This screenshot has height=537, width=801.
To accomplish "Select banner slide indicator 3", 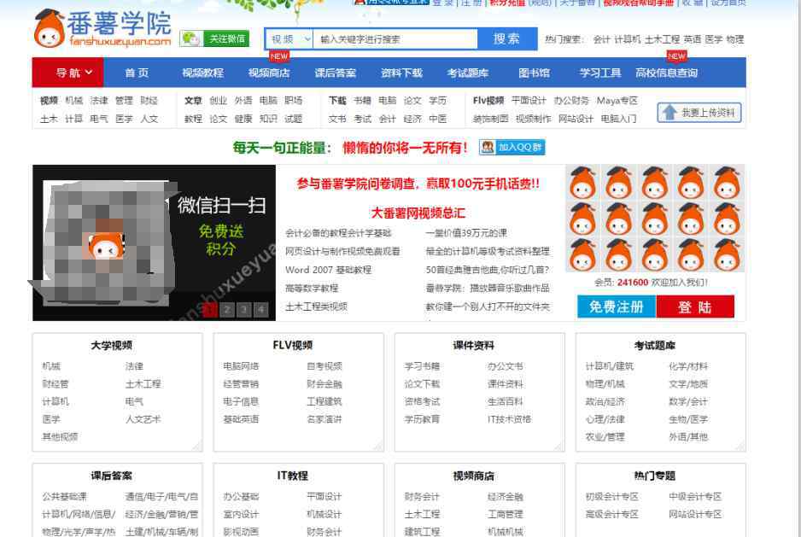I will coord(244,310).
